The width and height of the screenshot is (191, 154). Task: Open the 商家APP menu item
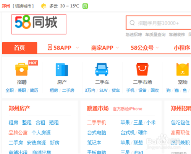(102, 48)
